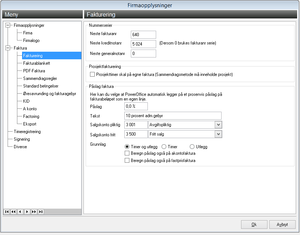Viewport: 300px width, 235px height.
Task: Click the Salgskonto fritt account number field
Action: click(136, 134)
